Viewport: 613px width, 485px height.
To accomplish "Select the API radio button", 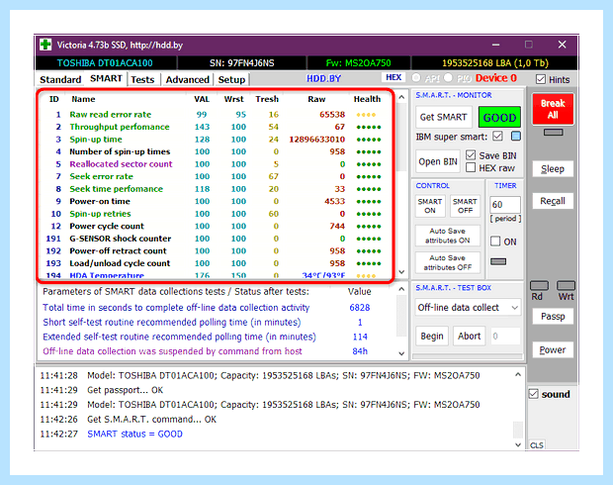I will click(x=416, y=78).
